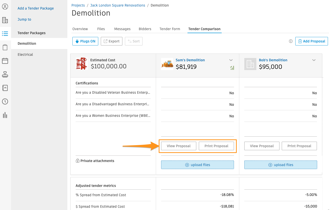Open the clock history icon in sidebar

click(5, 101)
